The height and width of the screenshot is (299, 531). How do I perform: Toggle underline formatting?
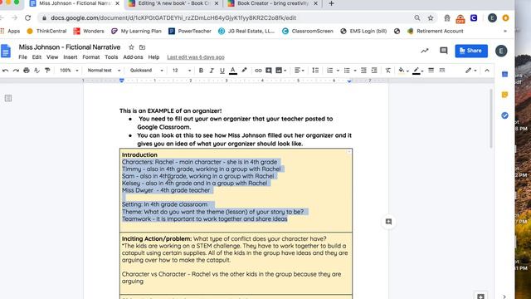pyautogui.click(x=222, y=71)
